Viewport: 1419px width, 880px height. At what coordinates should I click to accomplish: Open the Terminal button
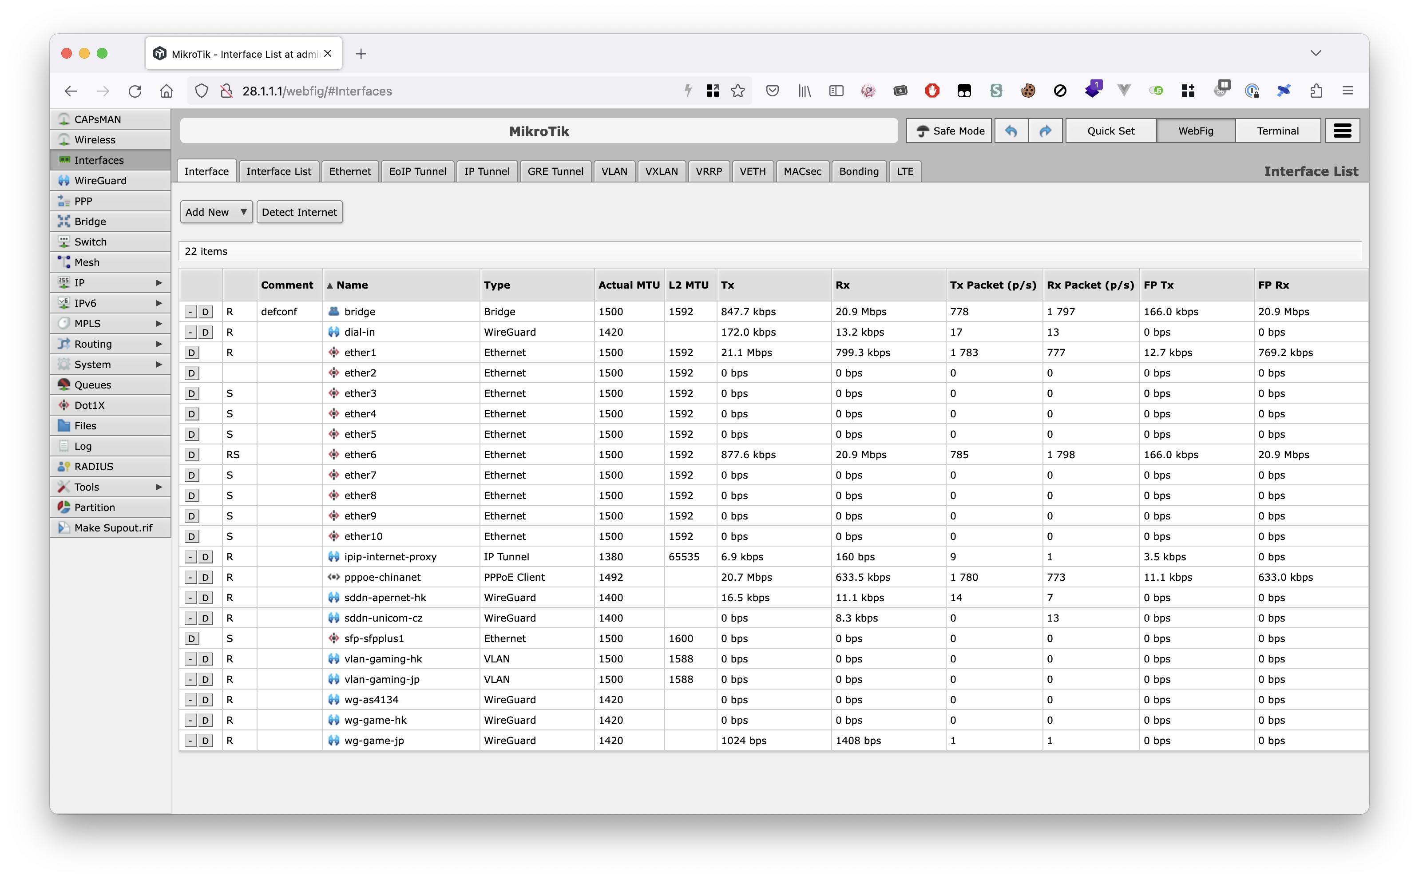click(1277, 131)
